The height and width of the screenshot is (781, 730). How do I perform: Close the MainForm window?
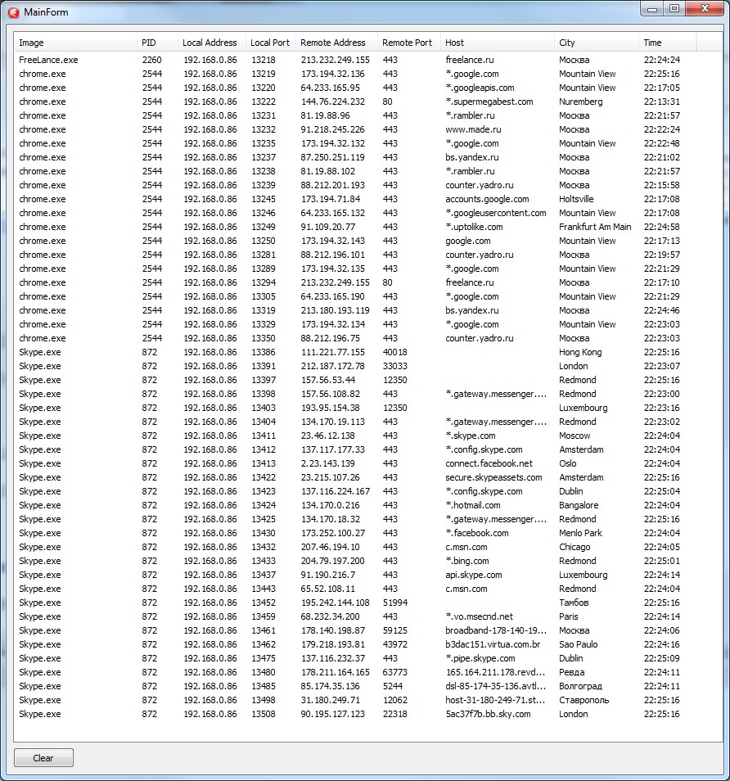[x=705, y=9]
